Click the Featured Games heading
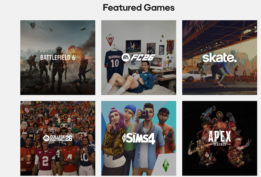This screenshot has height=177, width=261. coord(139,7)
